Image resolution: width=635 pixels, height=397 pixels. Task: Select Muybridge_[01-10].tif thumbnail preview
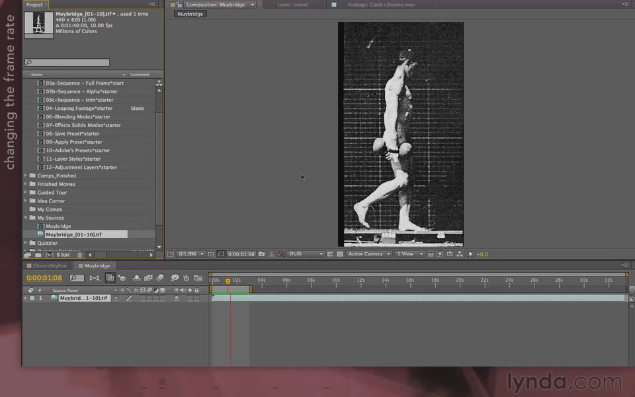pos(38,24)
